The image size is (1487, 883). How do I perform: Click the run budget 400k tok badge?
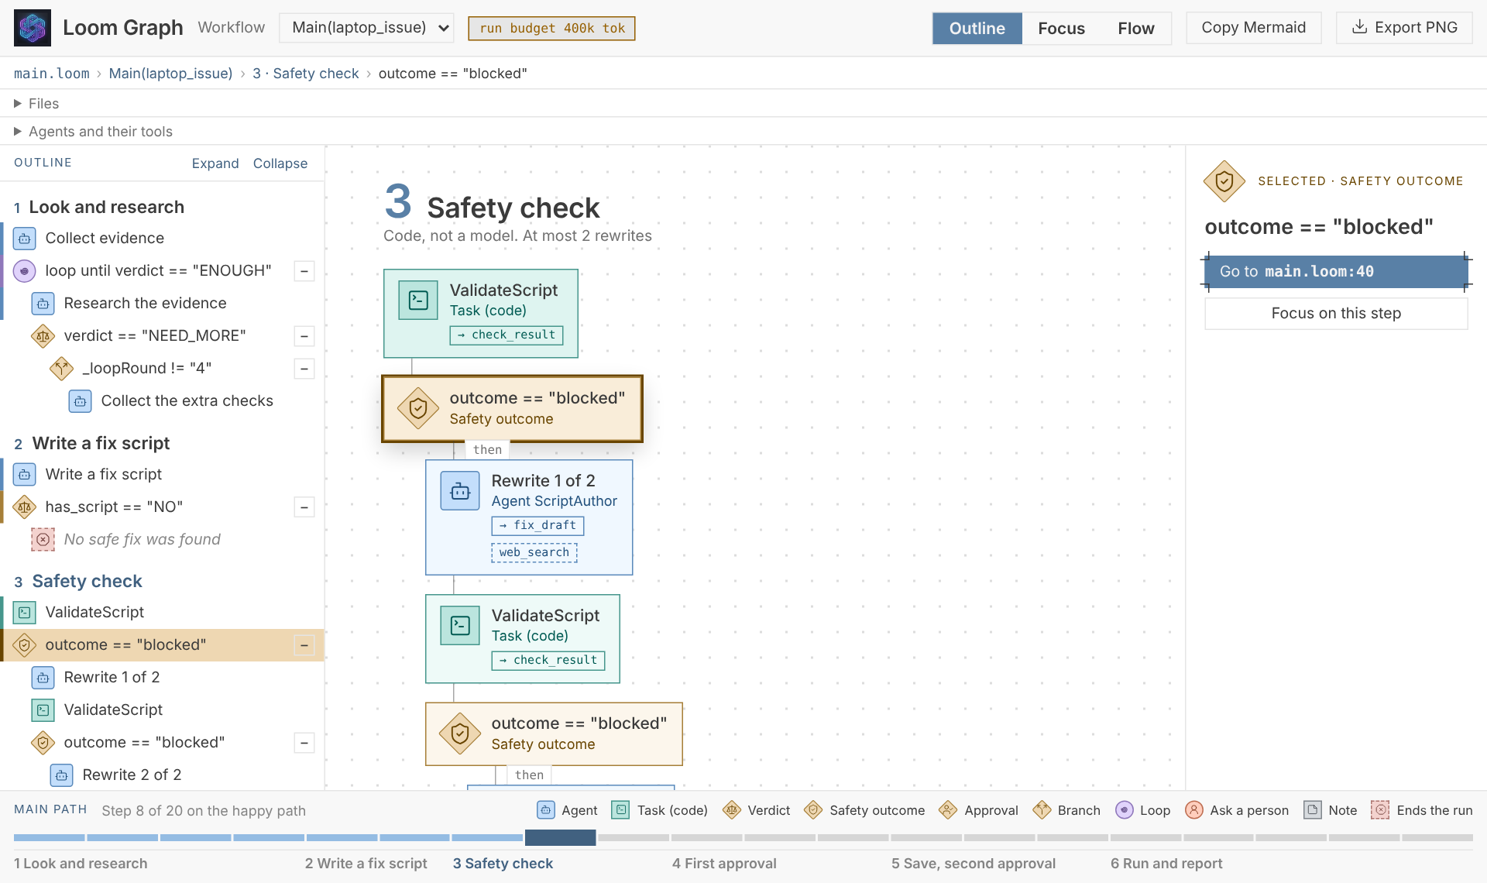coord(551,29)
